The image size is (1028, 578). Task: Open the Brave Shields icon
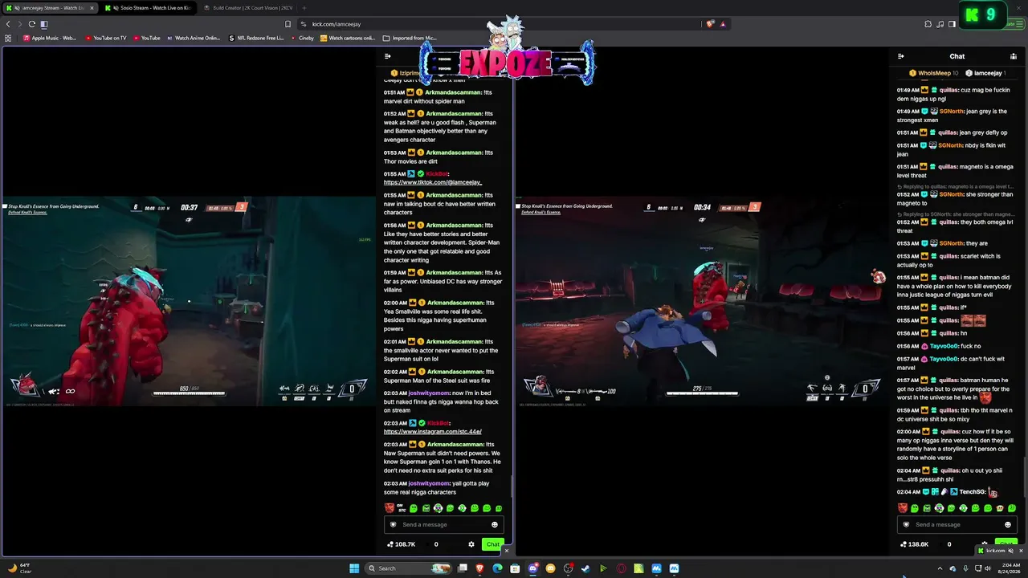[710, 24]
